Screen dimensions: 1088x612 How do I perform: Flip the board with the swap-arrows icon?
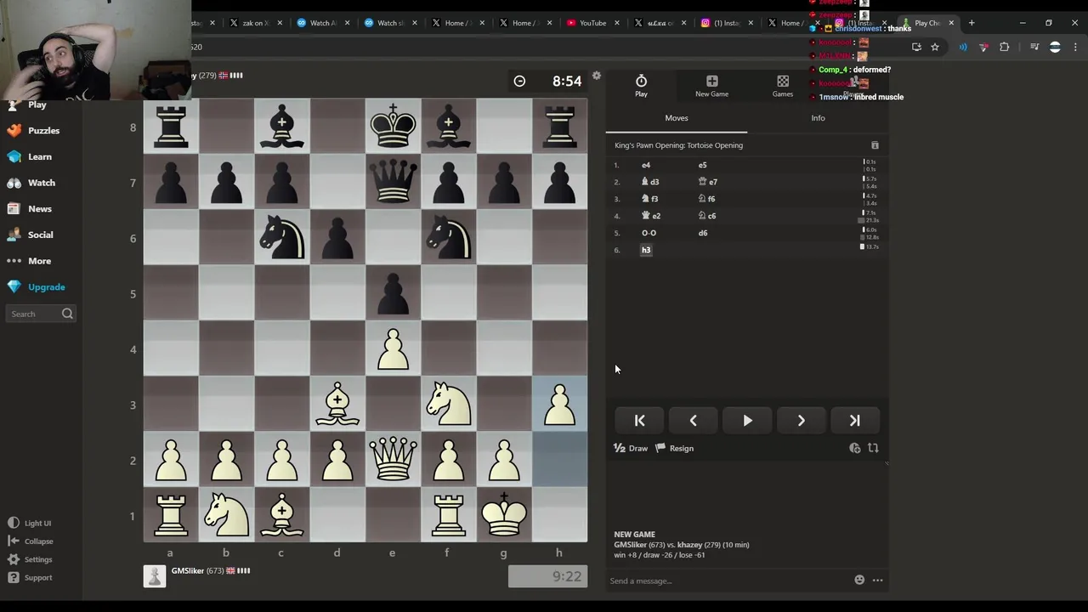point(873,448)
